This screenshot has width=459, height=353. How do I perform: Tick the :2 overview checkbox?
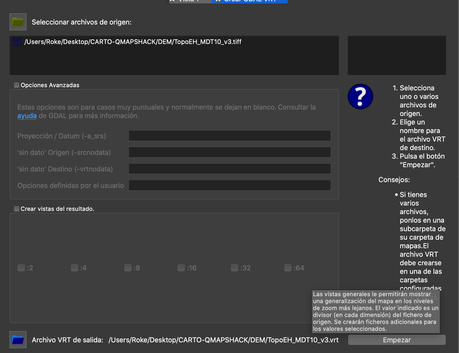coord(21,268)
